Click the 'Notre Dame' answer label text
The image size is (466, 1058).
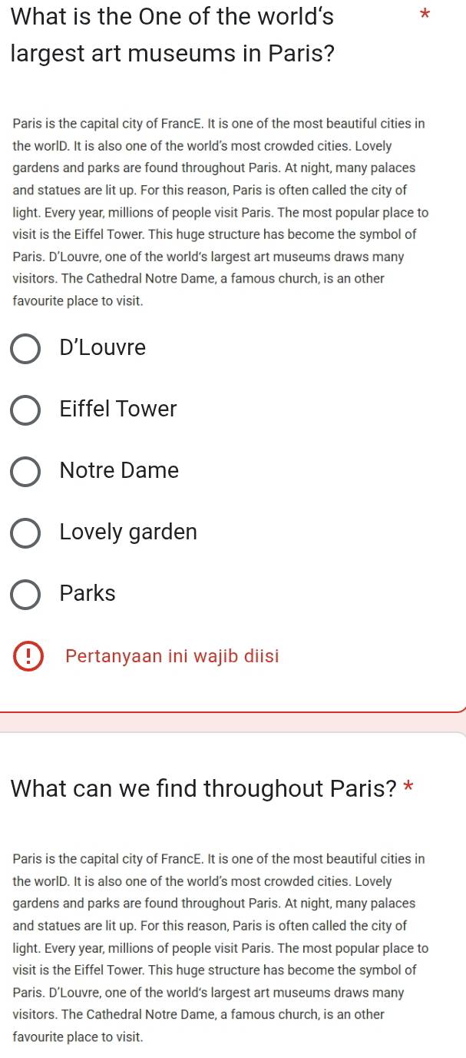[x=119, y=471]
